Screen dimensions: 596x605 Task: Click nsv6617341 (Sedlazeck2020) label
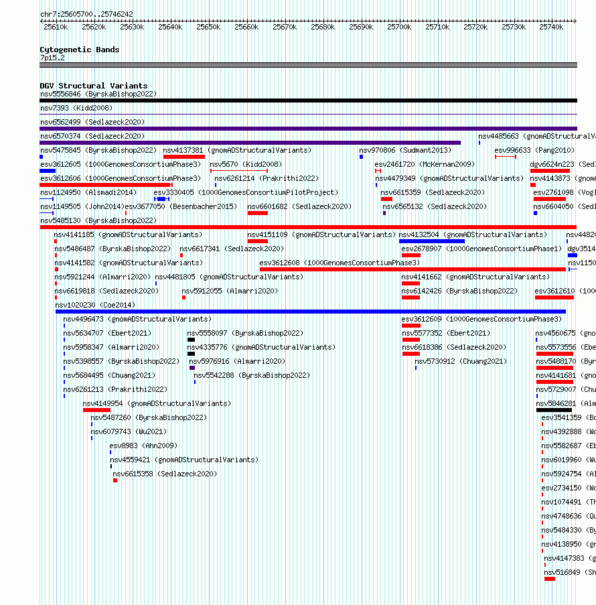click(232, 249)
